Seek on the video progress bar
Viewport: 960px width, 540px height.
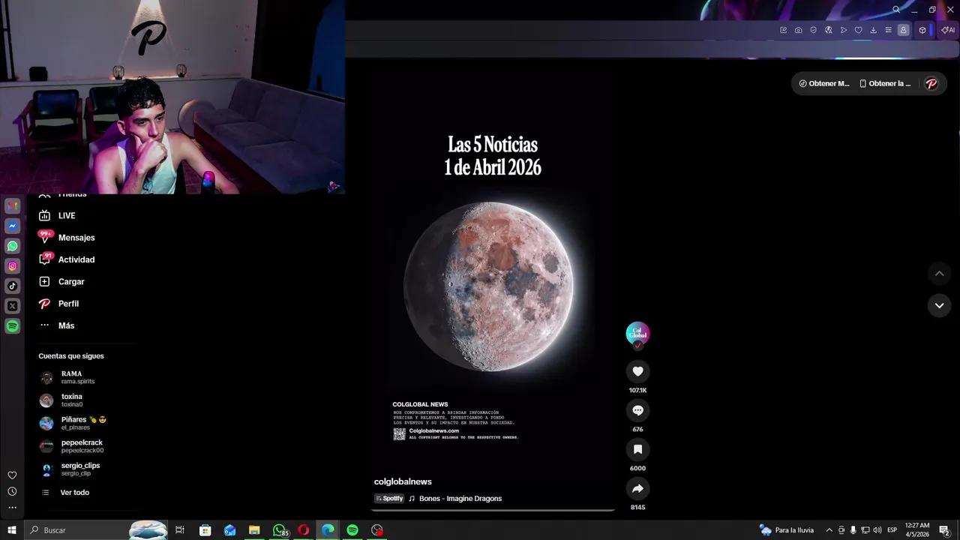coord(493,510)
